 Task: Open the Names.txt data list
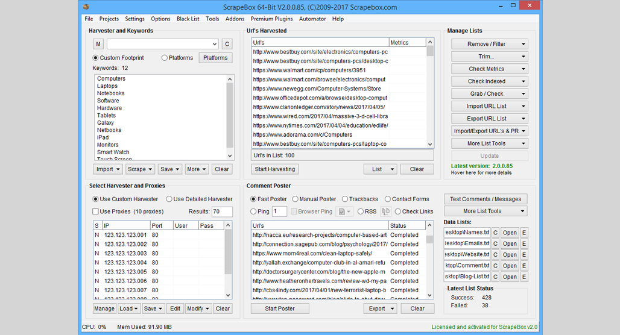(x=510, y=233)
